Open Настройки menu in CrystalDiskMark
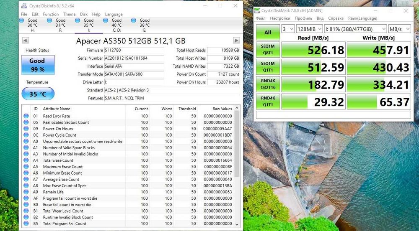Screen dimensions: 419x231 point(280,18)
